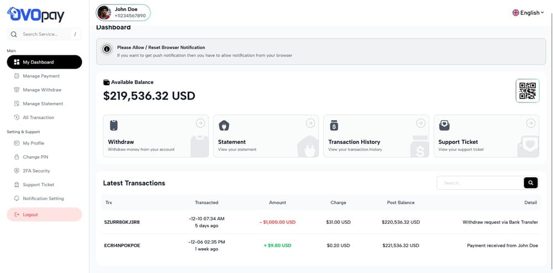Select transaction row SZURR8GKJ3R8
This screenshot has width=553, height=273.
(122, 222)
